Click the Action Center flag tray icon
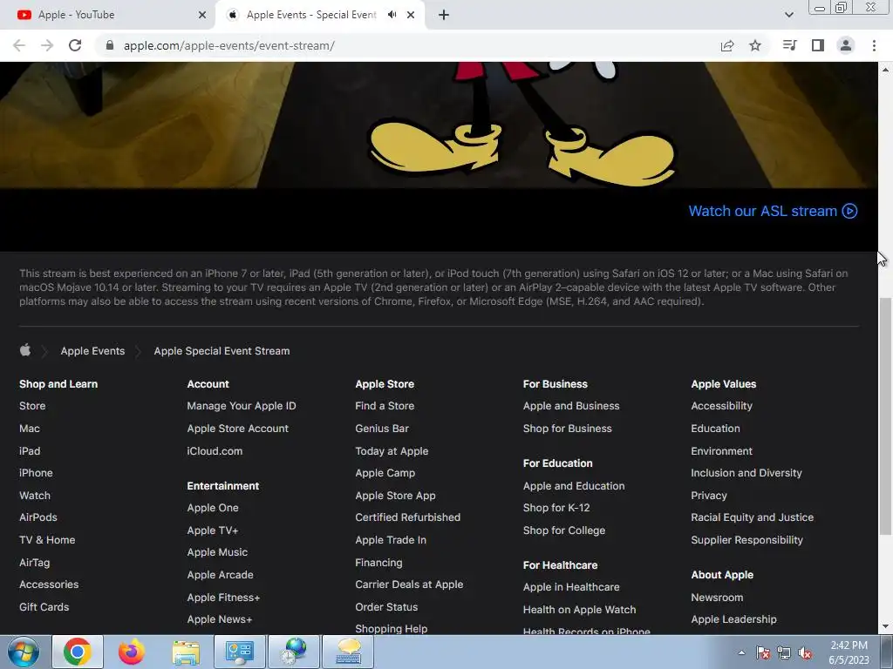Screen dimensions: 893x669 click(x=763, y=653)
